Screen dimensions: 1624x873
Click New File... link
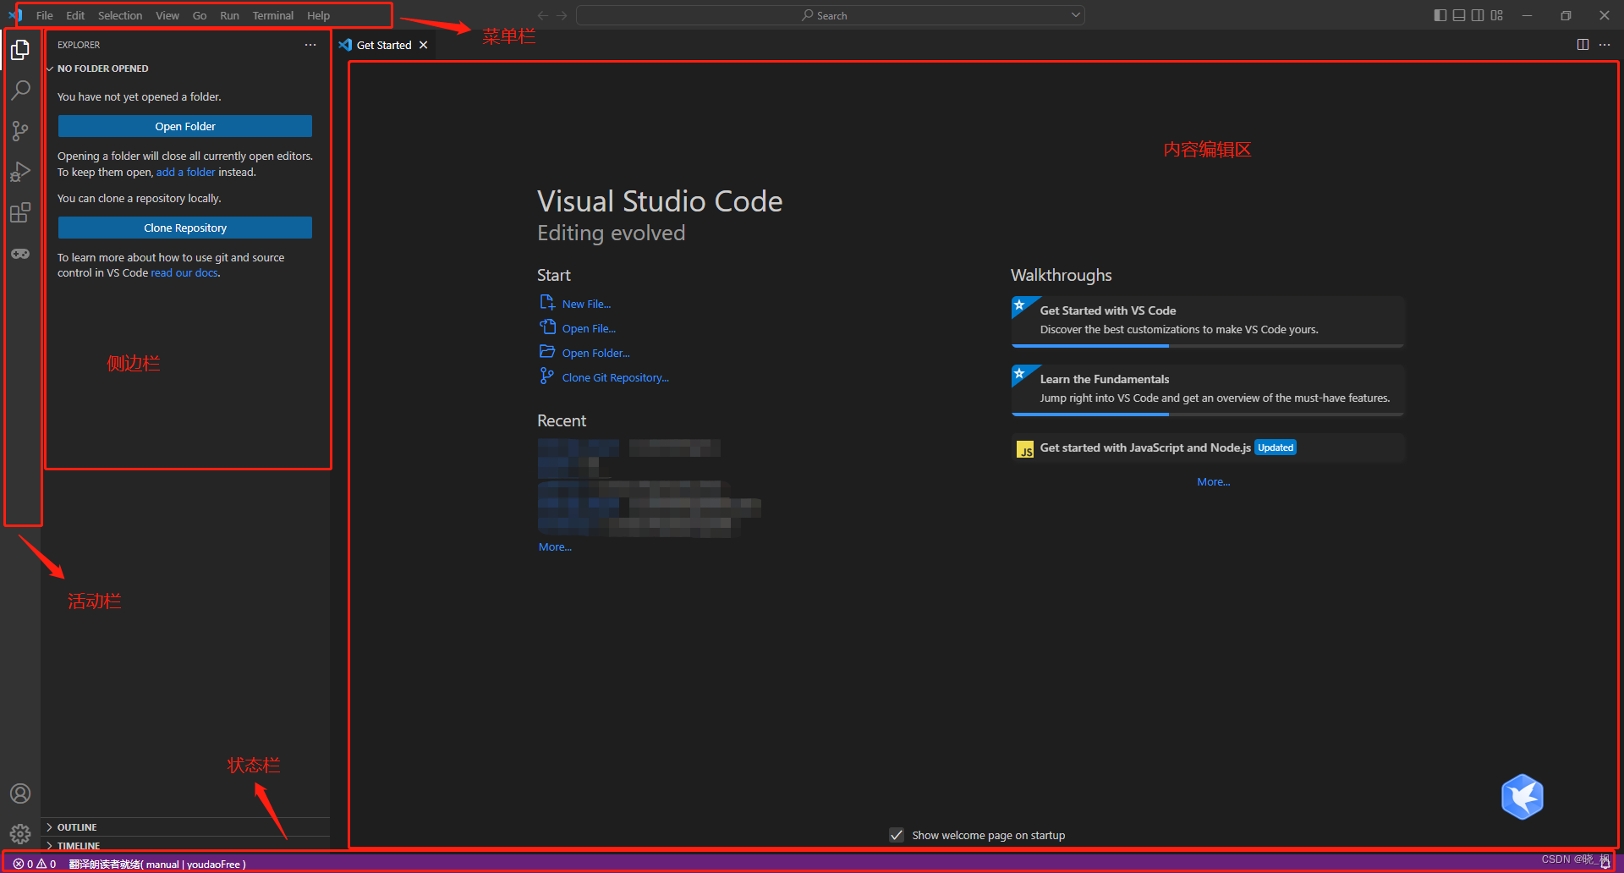point(586,304)
